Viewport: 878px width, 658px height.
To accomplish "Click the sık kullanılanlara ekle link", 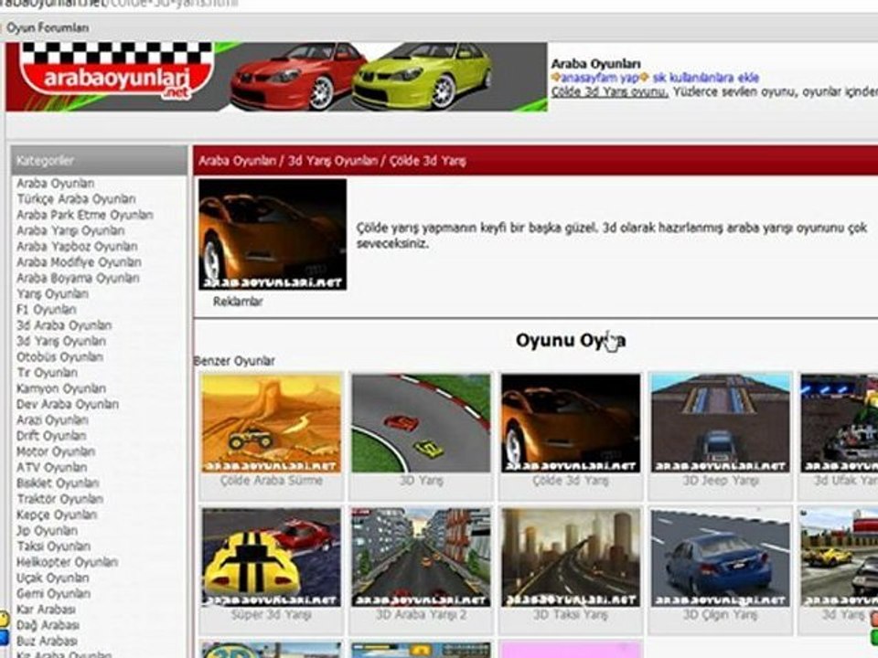I will pyautogui.click(x=705, y=78).
